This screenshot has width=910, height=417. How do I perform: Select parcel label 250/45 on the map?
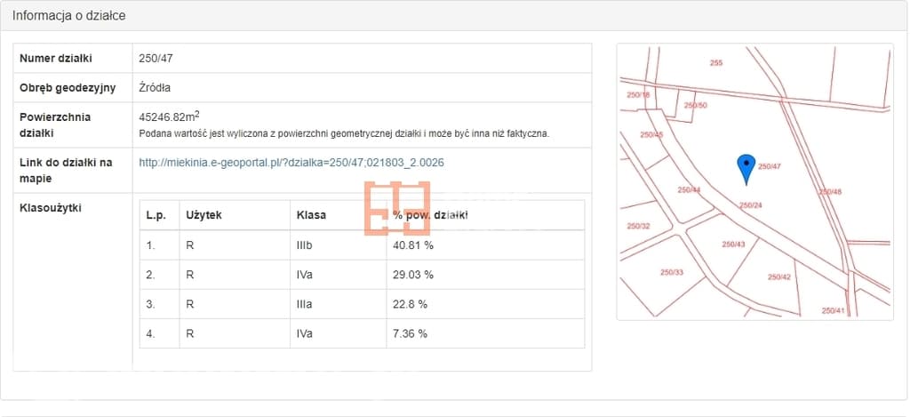(x=651, y=135)
